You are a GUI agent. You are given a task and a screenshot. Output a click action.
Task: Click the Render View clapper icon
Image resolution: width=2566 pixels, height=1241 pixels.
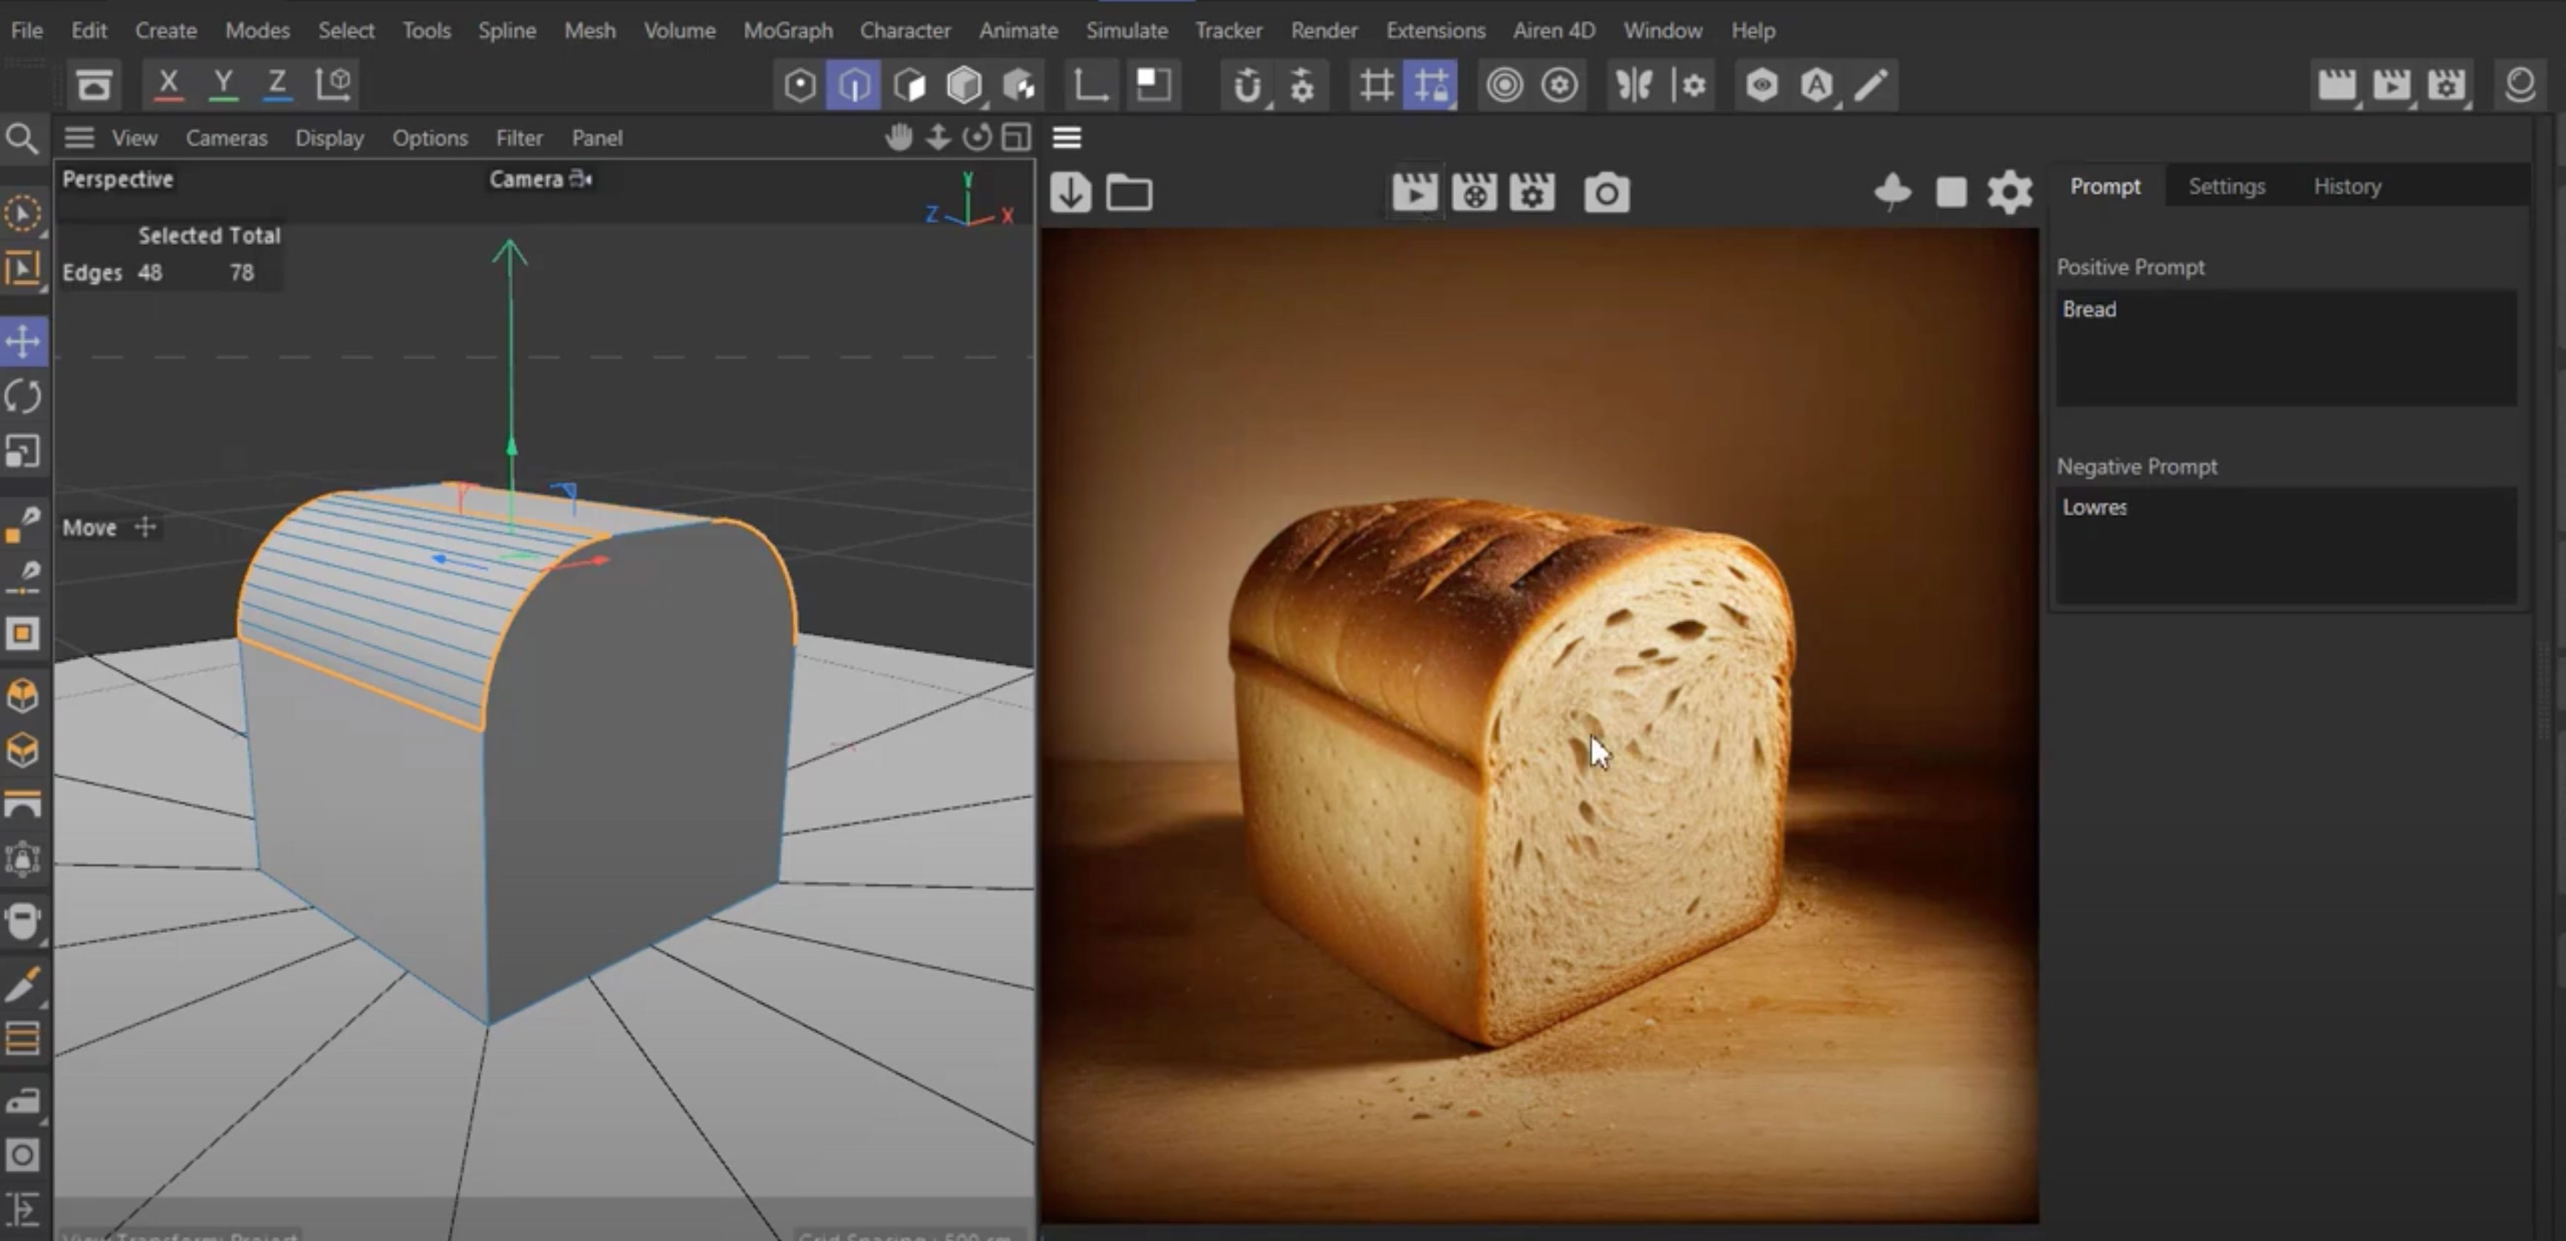click(x=2337, y=85)
